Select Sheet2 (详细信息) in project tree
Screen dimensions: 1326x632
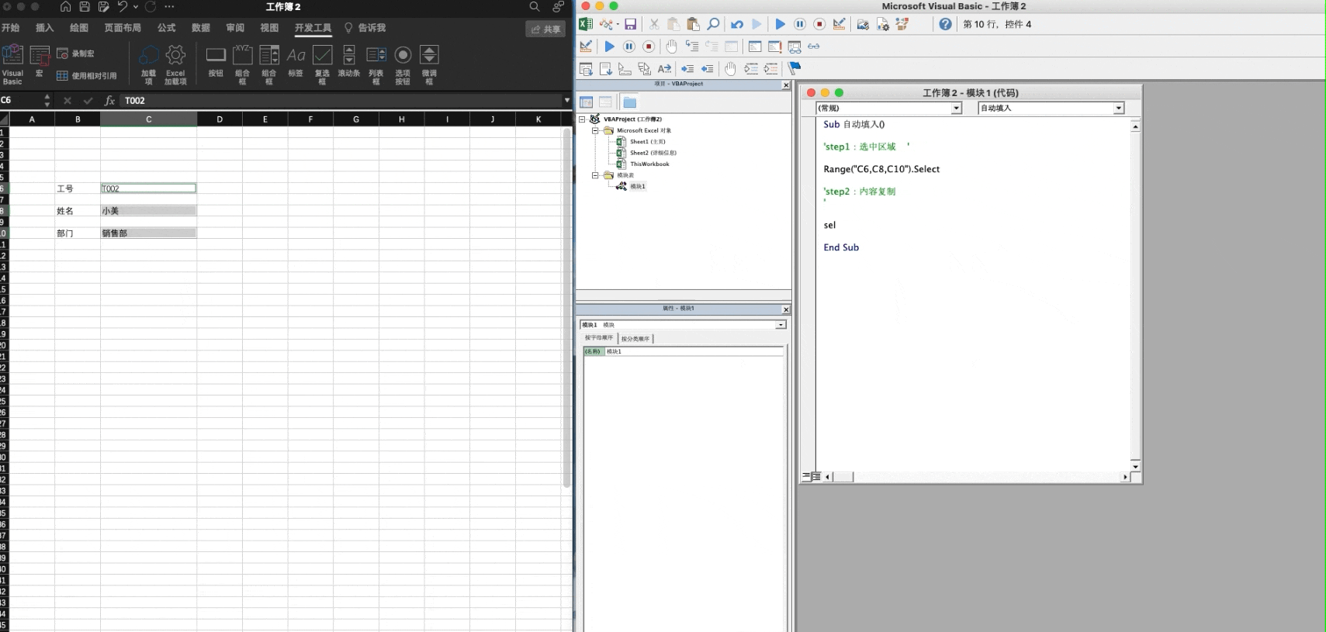(652, 153)
